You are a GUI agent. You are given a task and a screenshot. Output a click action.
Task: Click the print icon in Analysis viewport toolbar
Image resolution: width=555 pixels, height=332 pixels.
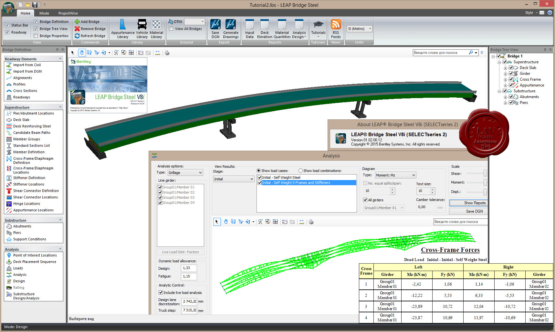pos(311,222)
